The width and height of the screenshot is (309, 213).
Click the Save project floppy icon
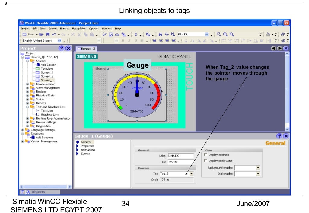coord(48,35)
